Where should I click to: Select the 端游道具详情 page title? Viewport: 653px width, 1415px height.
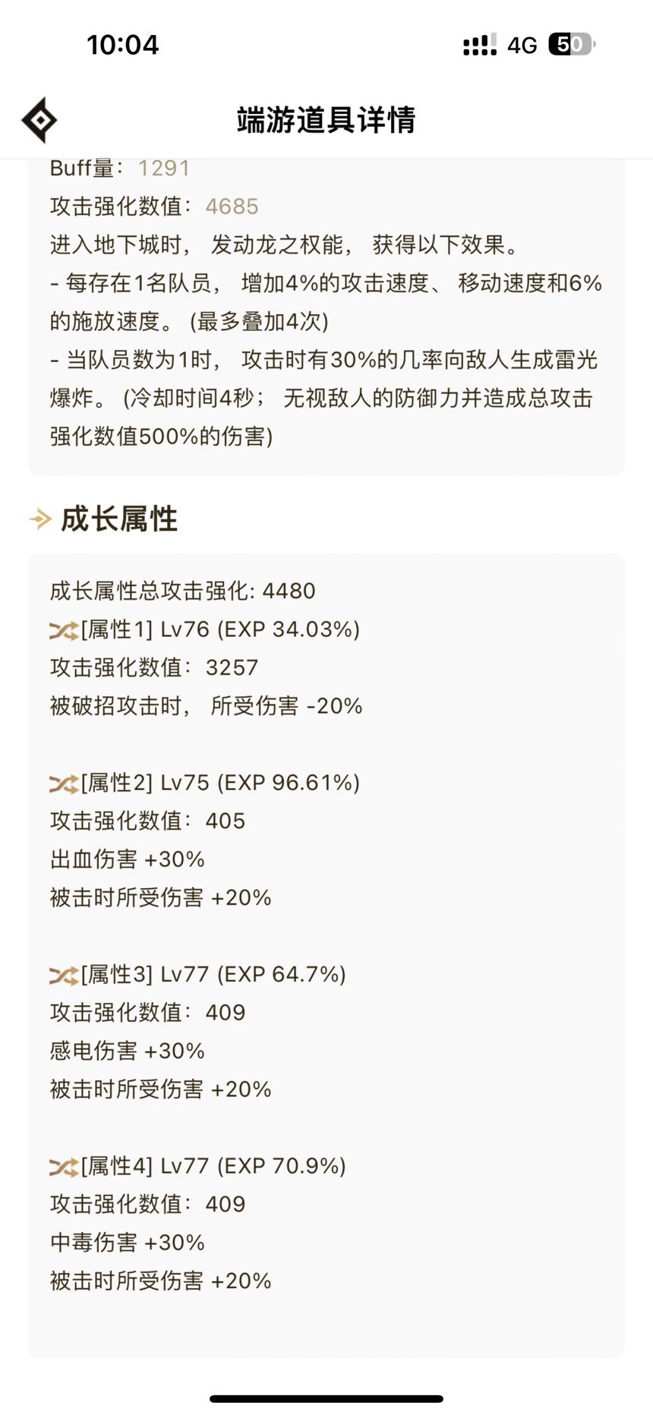pos(326,120)
